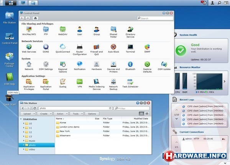Expand folder 10 in the DiskStation tree
The image size is (230, 165).
[x=24, y=123]
